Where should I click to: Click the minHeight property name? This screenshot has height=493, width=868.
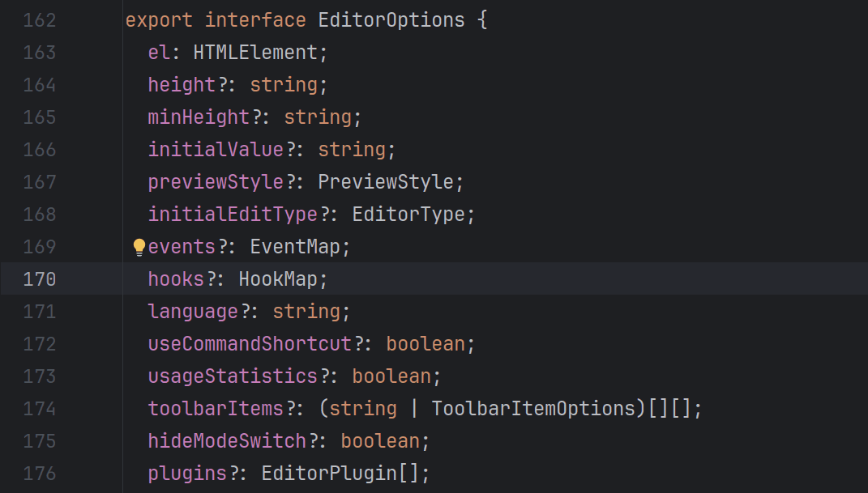(x=199, y=117)
